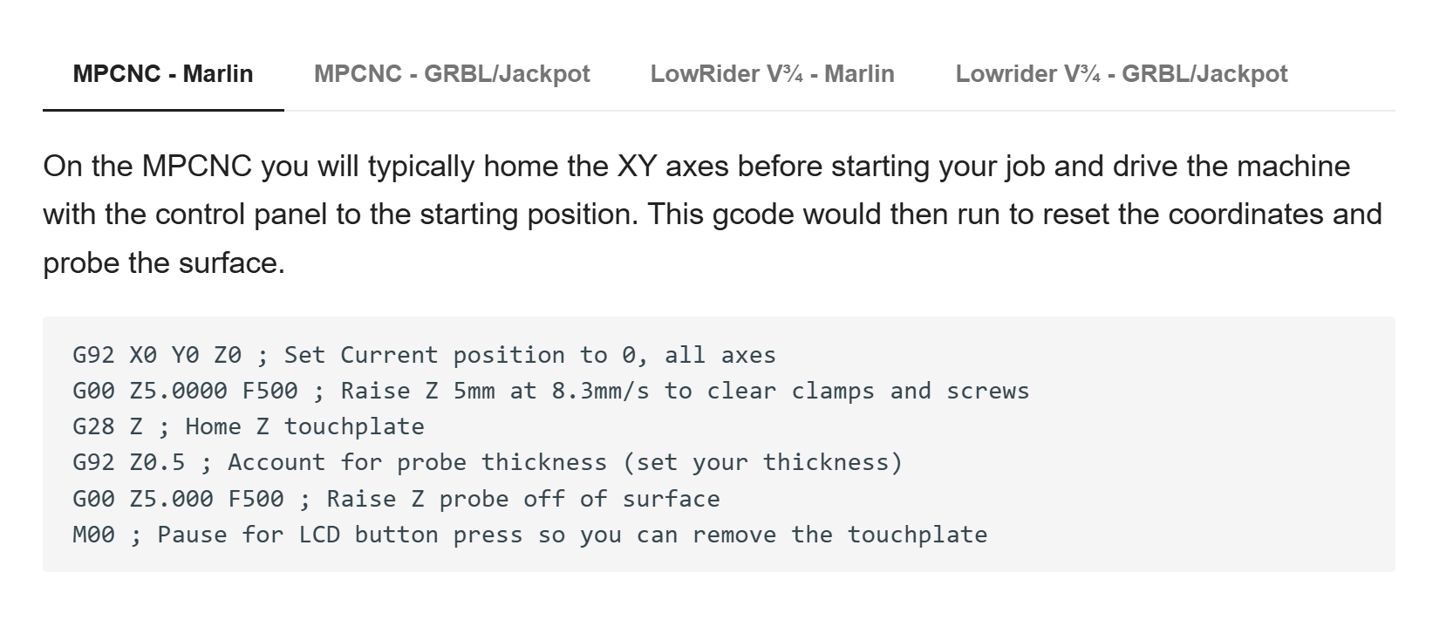Click the M00 pause code line
Viewport: 1453px width, 627px height.
(x=529, y=535)
